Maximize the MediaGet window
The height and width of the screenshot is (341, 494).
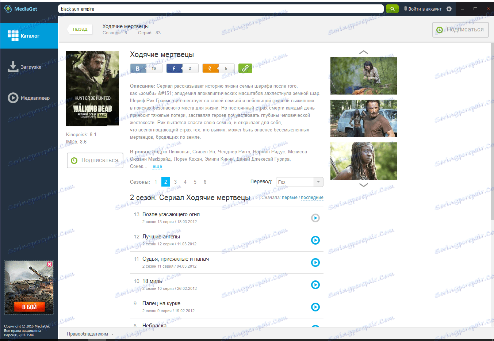tap(475, 9)
